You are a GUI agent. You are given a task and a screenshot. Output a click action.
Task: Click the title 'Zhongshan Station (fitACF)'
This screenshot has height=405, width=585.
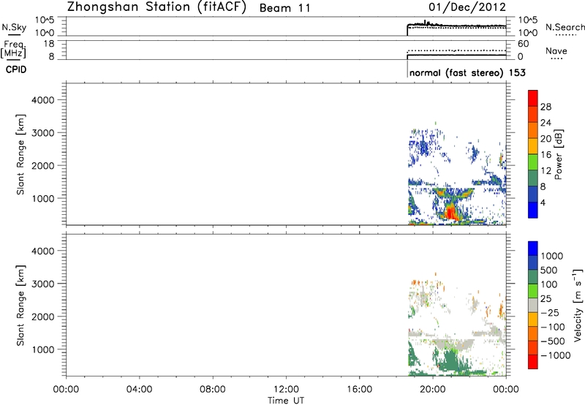coord(156,7)
